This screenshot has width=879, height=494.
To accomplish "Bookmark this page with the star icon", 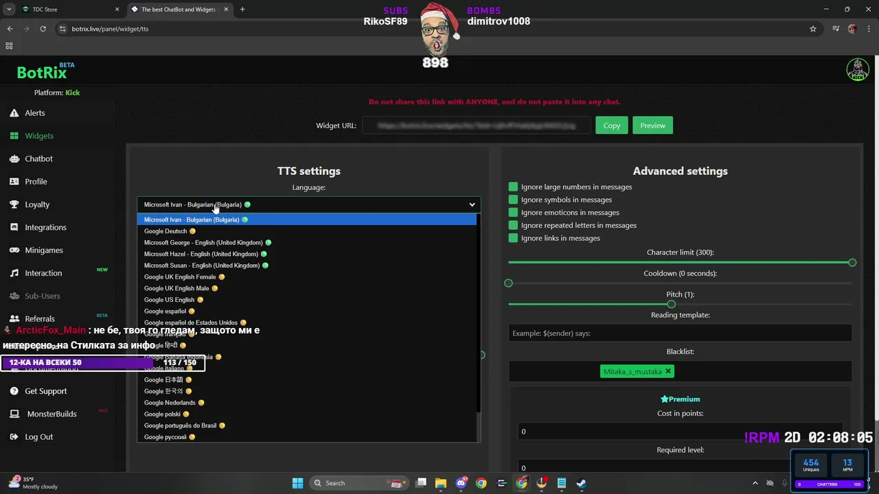I will coord(813,29).
